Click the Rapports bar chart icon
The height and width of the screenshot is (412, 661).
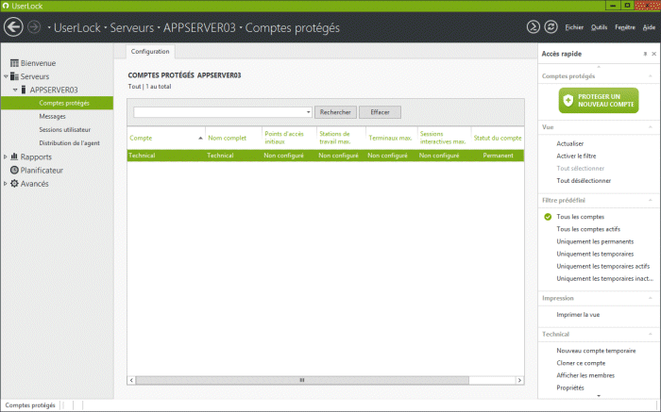coord(14,157)
